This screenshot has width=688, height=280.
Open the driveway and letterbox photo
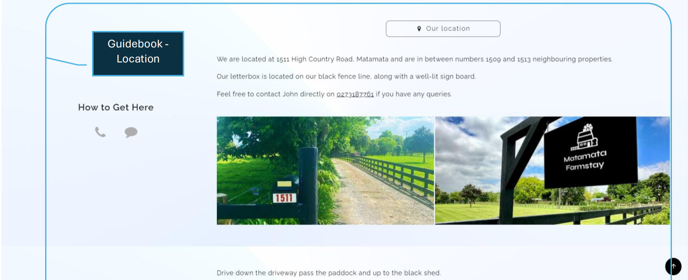(x=325, y=171)
